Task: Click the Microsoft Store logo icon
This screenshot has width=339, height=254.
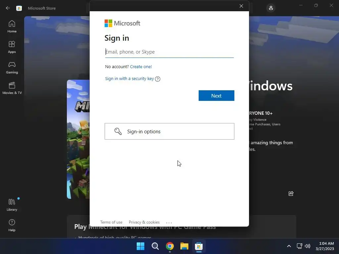Action: pyautogui.click(x=19, y=8)
